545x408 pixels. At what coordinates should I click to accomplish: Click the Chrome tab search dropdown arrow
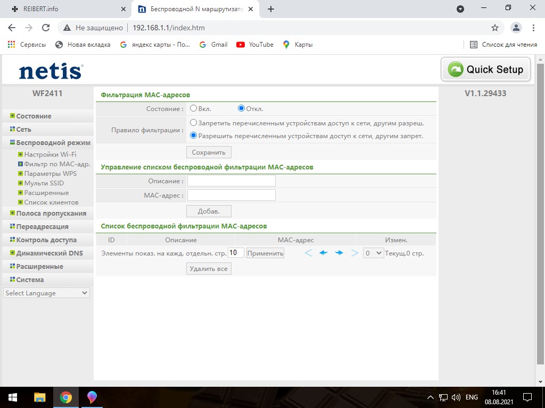460,10
